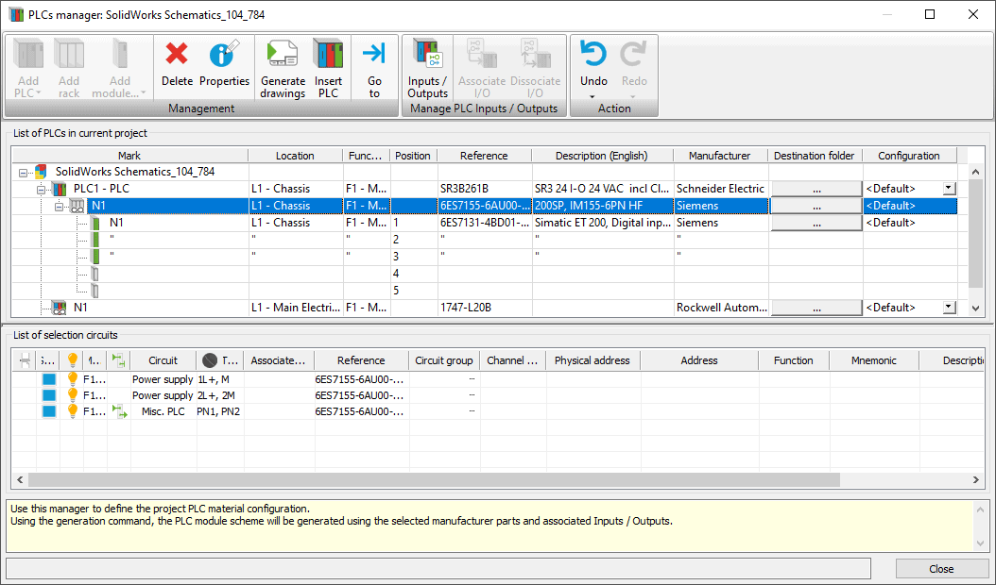
Task: Click the green module icon at position 2
Action: click(95, 240)
